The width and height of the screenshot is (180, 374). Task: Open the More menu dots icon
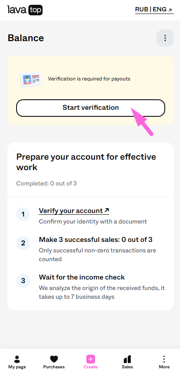pos(164,359)
